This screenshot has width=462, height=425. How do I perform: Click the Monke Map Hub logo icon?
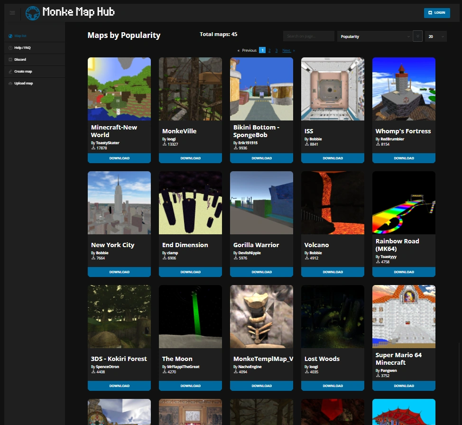click(32, 13)
